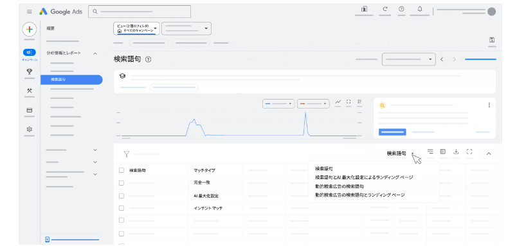Click the インテント マッチ cell
The width and height of the screenshot is (526, 246).
point(208,208)
